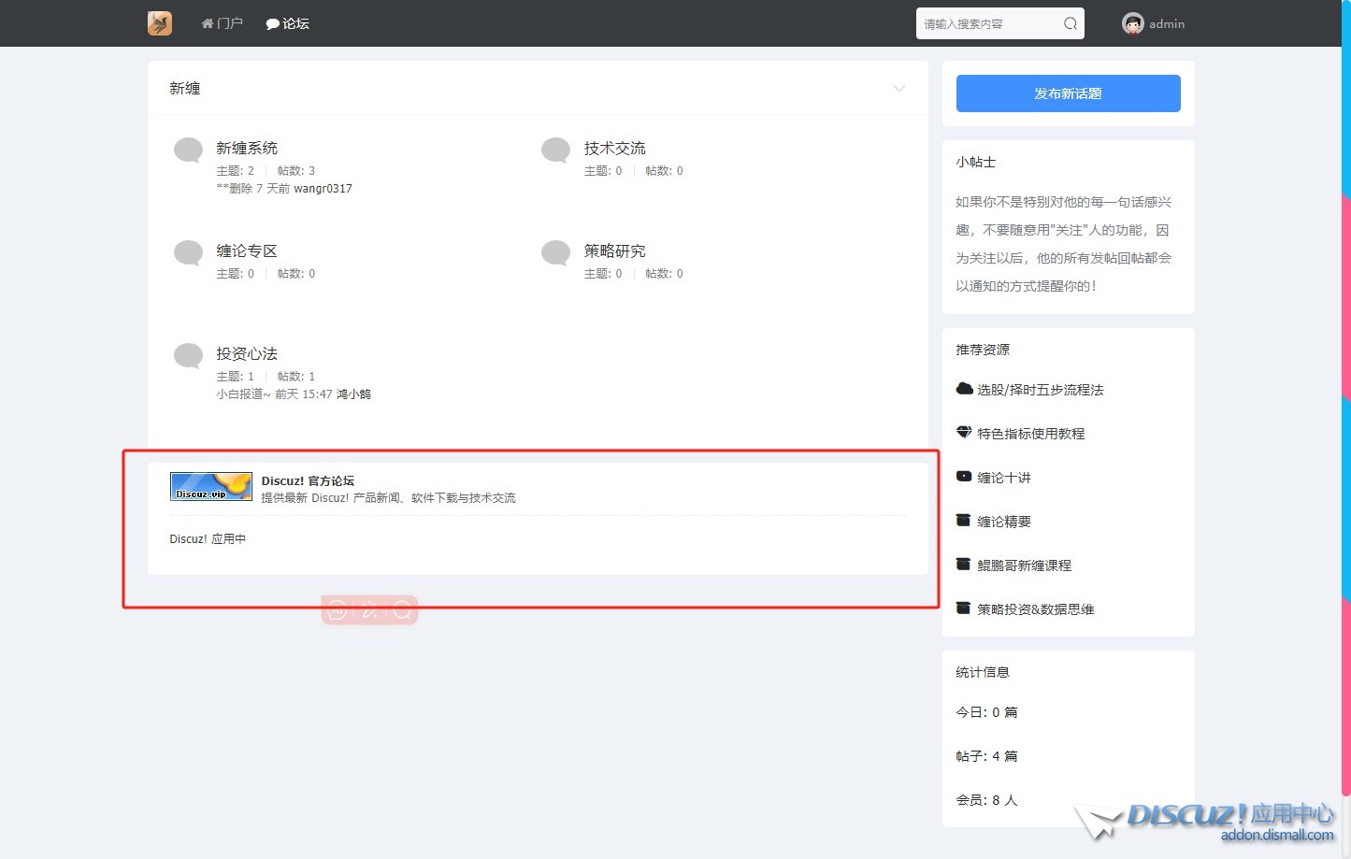Open the 论坛 forum menu item
1351x859 pixels.
[288, 23]
